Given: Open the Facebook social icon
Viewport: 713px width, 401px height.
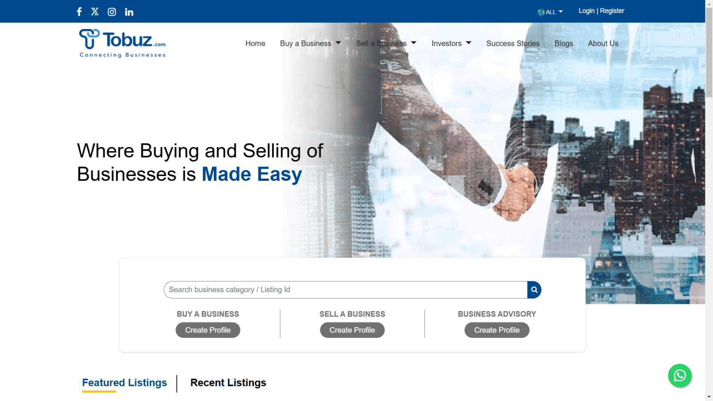Looking at the screenshot, I should coord(79,12).
